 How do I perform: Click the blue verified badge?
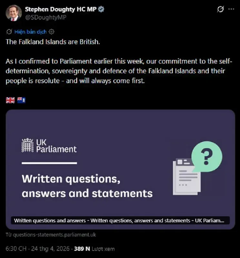(x=101, y=9)
